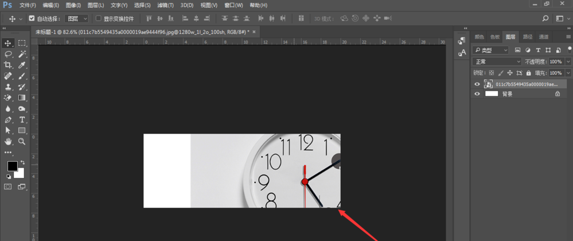Viewport: 573px width, 241px height.
Task: Open the 图像(I) menu
Action: click(x=73, y=6)
